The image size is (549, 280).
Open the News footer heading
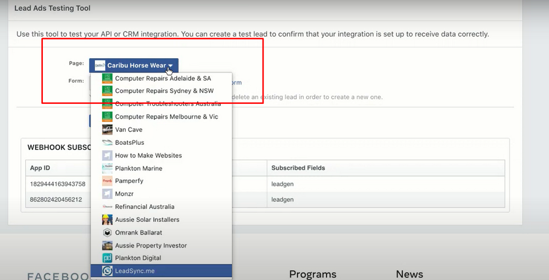[409, 274]
